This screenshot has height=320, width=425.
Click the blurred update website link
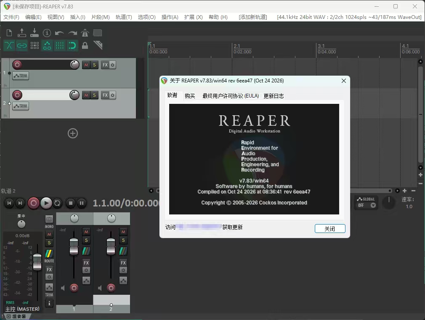(199, 227)
